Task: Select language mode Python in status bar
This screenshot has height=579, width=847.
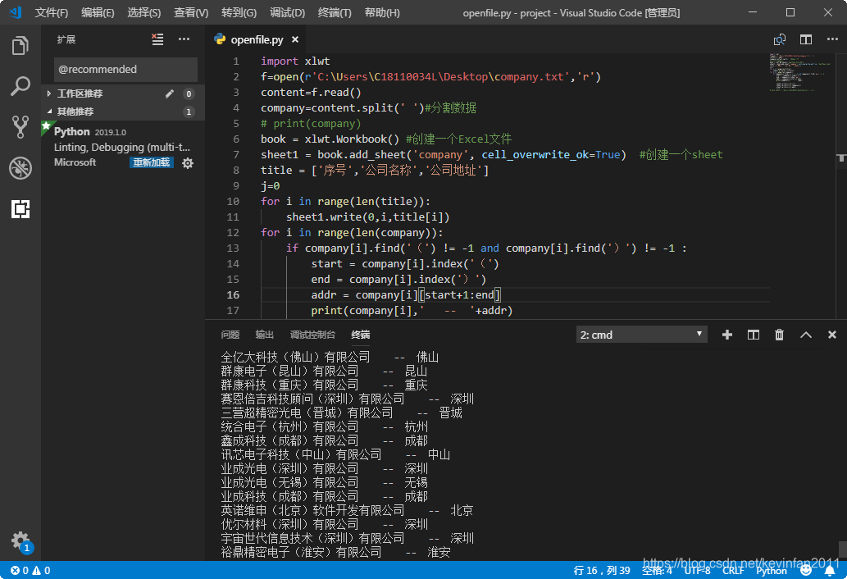Action: [772, 570]
